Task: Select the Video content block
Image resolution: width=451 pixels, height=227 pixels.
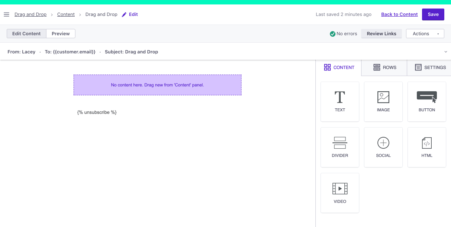Action: (340, 193)
